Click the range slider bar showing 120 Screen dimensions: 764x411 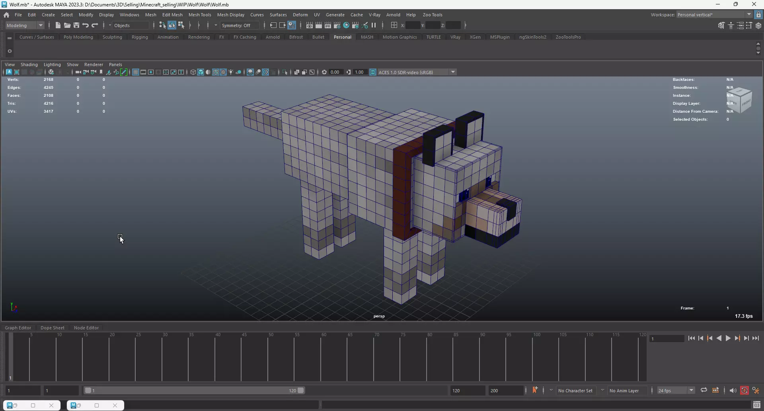click(x=195, y=390)
